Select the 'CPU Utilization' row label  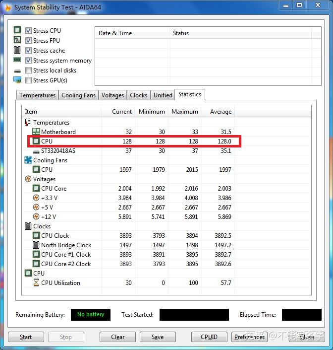coord(60,283)
